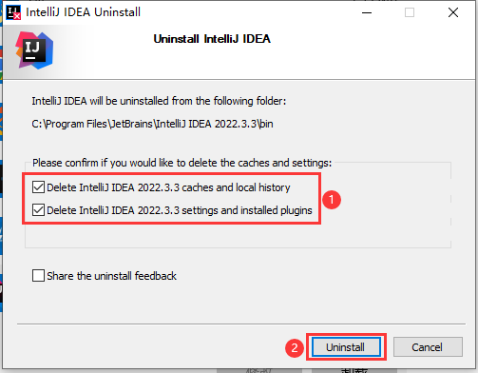Screen dimensions: 478x373
Task: Click 'IntelliJ IDEA Uninstall' window title text
Action: coord(83,12)
